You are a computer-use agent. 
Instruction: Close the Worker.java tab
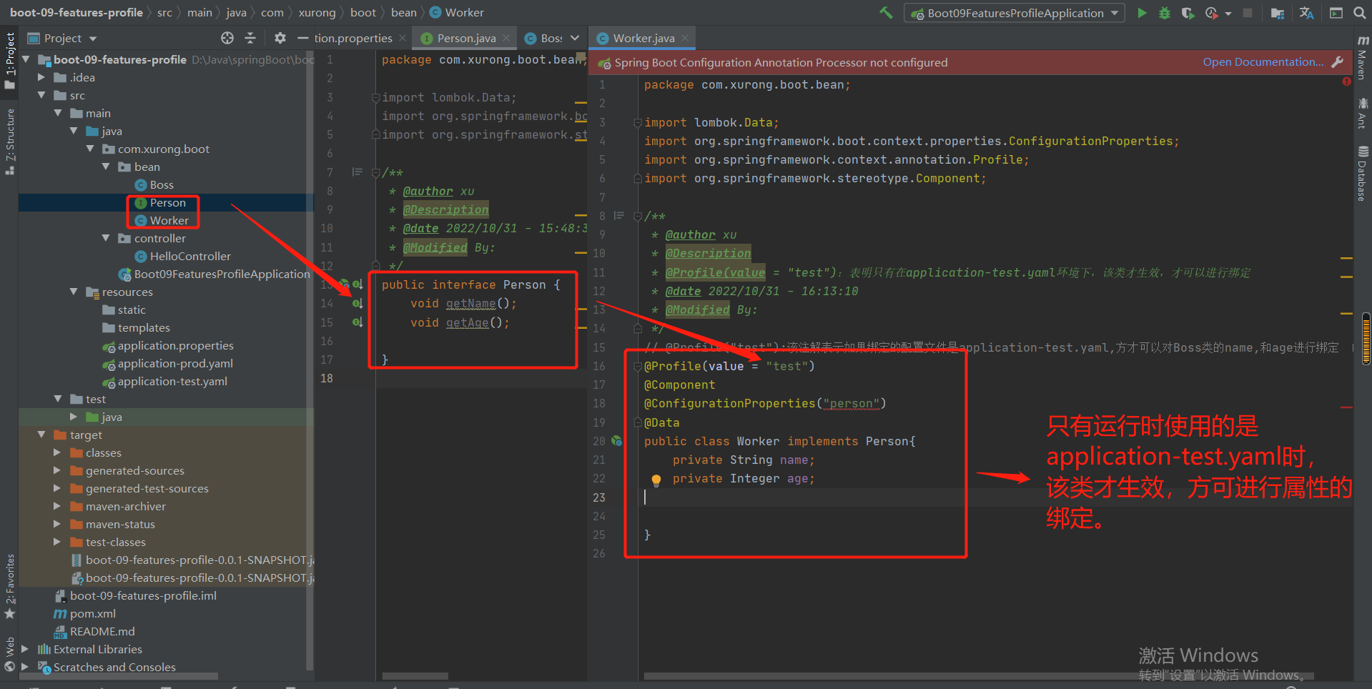pos(685,38)
